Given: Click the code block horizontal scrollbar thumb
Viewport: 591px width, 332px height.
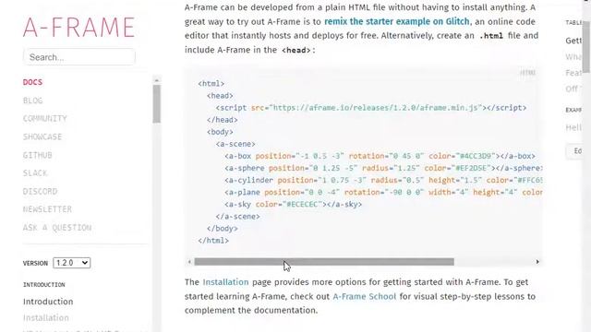Looking at the screenshot, I should click(324, 262).
